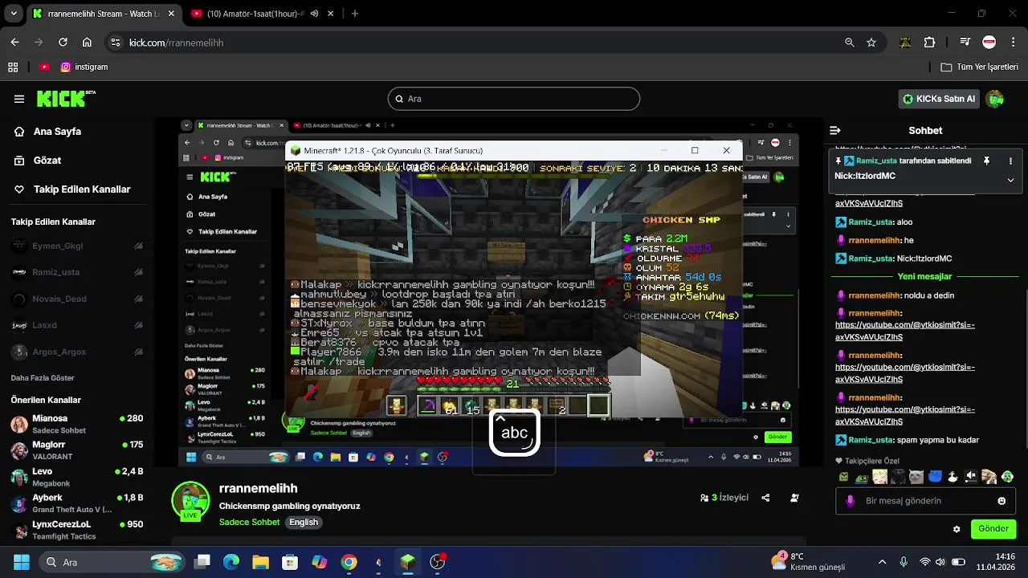This screenshot has height=578, width=1028.
Task: Share the stream via share icon
Action: click(765, 498)
